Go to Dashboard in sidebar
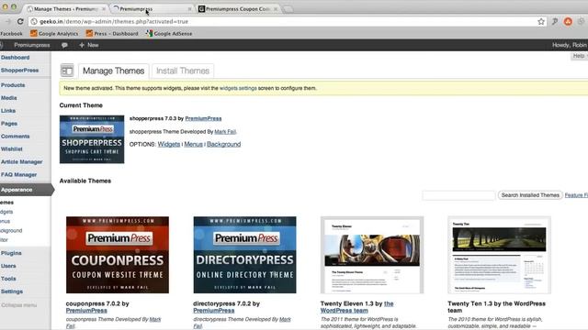The image size is (588, 330). pos(15,58)
